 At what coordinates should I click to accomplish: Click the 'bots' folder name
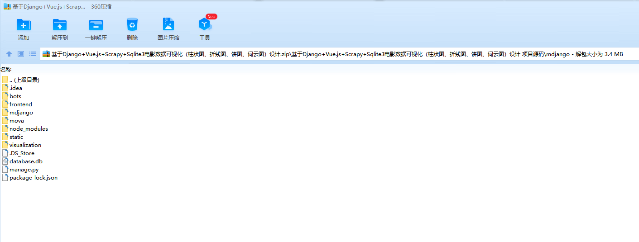[15, 96]
